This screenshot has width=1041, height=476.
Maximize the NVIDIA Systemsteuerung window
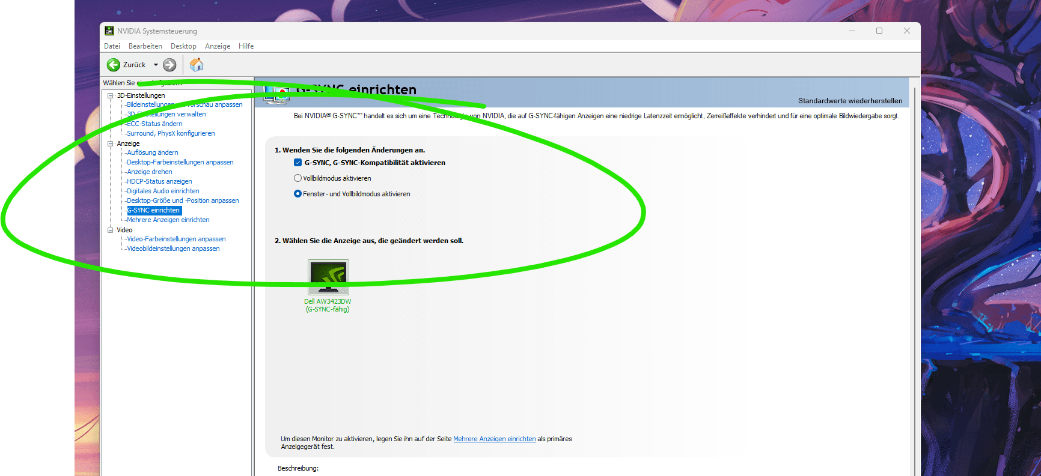pos(879,31)
